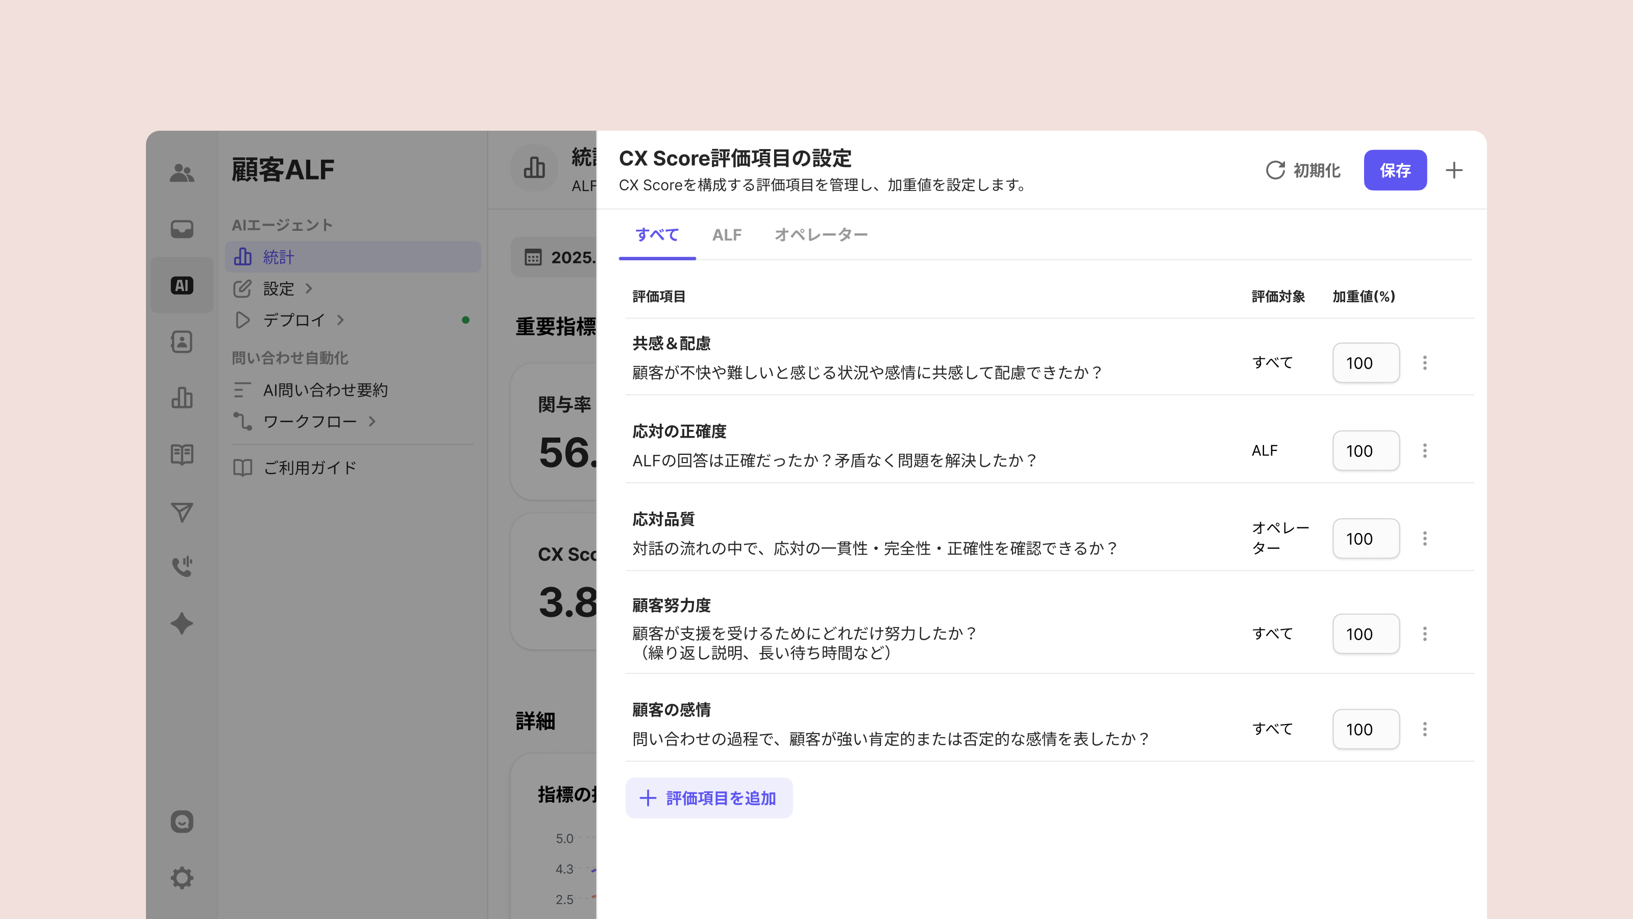Open the phone call sidebar icon

pos(181,566)
